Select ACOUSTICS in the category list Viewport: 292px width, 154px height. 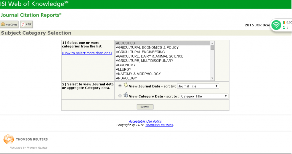tap(163, 43)
